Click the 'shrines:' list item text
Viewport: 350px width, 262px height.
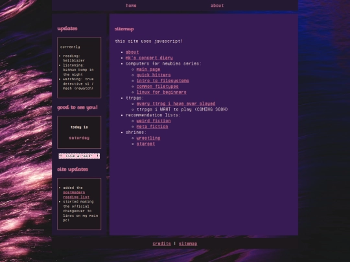(135, 133)
